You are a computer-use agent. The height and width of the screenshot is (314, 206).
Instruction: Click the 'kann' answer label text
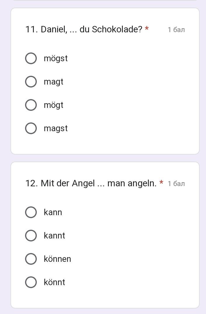(53, 212)
